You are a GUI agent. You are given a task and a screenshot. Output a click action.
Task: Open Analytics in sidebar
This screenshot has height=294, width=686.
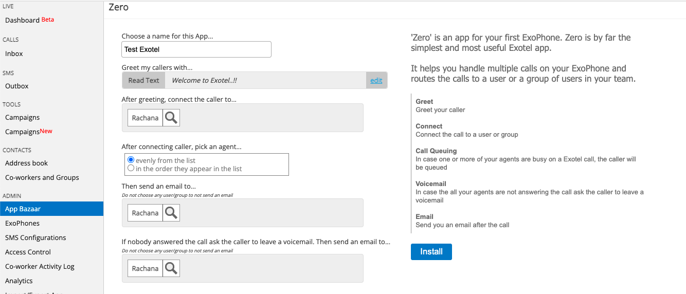pos(19,281)
